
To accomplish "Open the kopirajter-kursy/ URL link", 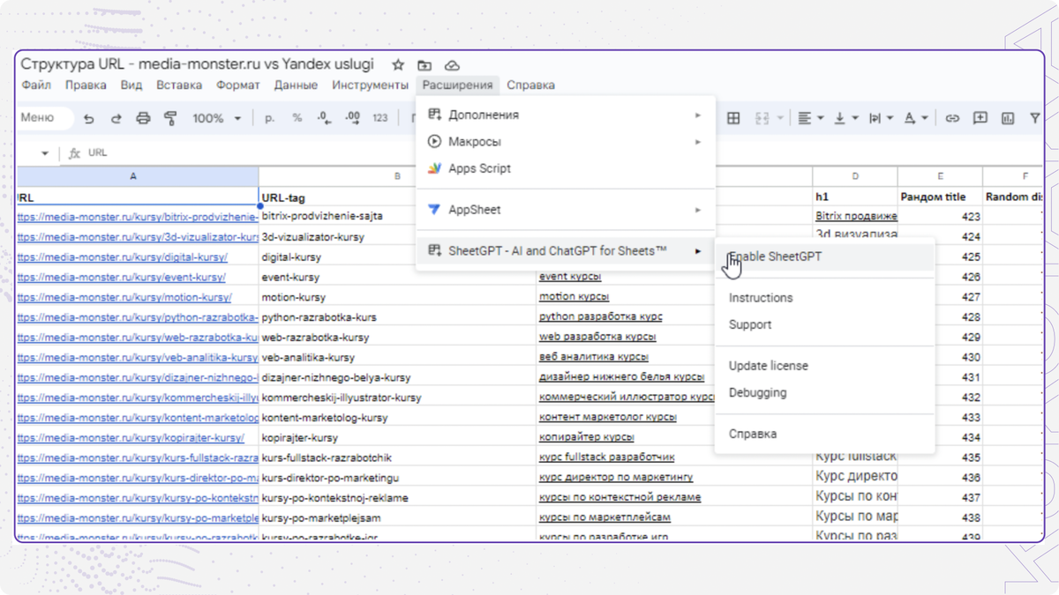I will tap(131, 437).
